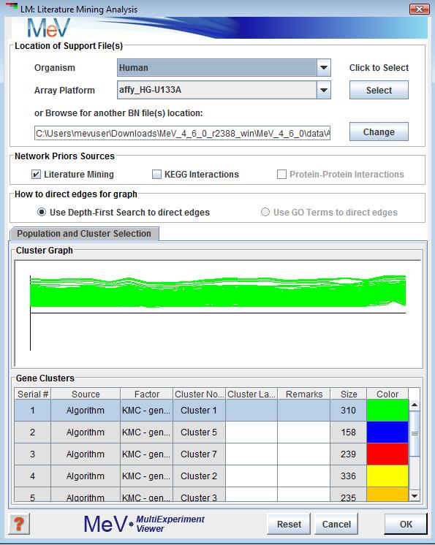The height and width of the screenshot is (545, 435).
Task: Click the red color swatch for Cluster 7
Action: (387, 454)
